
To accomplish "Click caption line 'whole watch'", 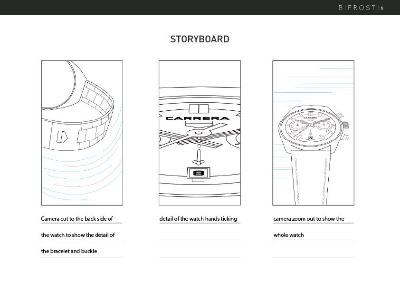I will [288, 235].
